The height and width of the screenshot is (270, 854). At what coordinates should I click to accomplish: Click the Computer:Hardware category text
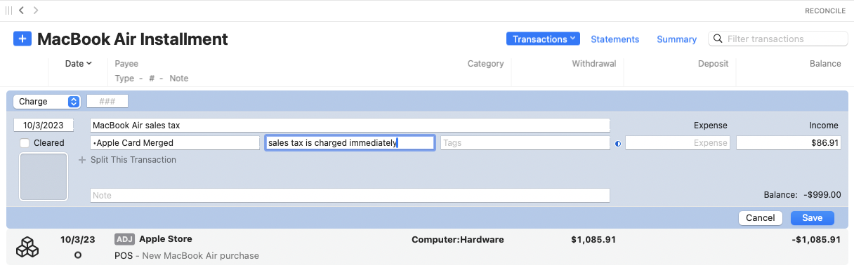(x=458, y=240)
